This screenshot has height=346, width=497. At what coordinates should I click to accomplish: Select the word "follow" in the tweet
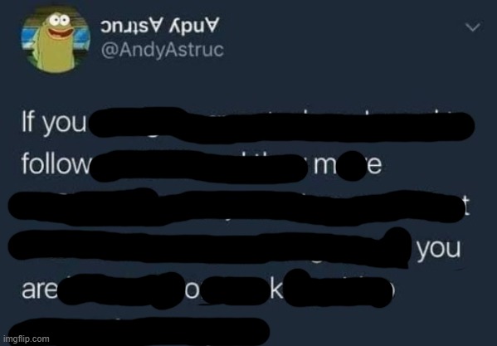tap(56, 163)
